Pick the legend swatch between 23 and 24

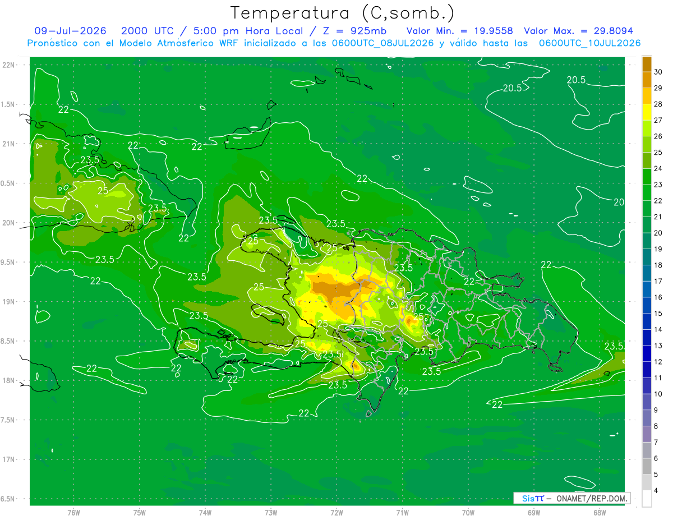[647, 177]
